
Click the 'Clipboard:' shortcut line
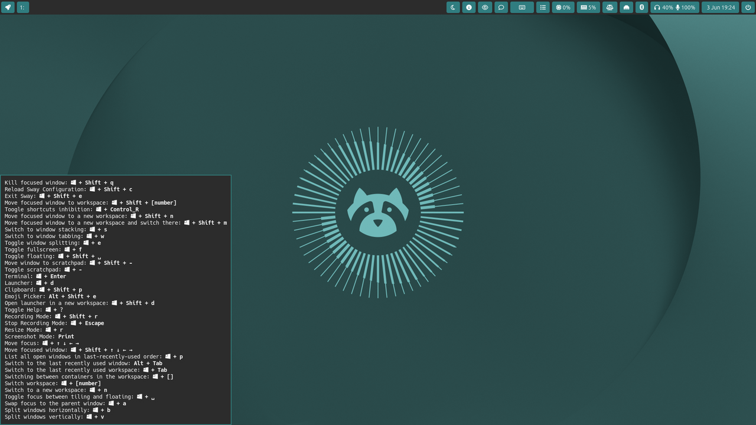43,290
